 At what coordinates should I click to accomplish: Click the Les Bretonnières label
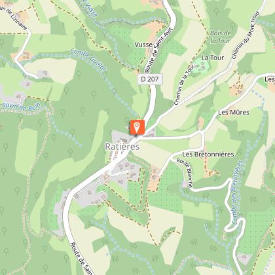[x=208, y=155]
